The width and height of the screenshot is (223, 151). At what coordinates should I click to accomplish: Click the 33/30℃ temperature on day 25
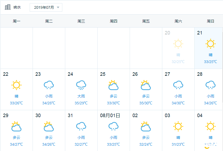(x=113, y=103)
